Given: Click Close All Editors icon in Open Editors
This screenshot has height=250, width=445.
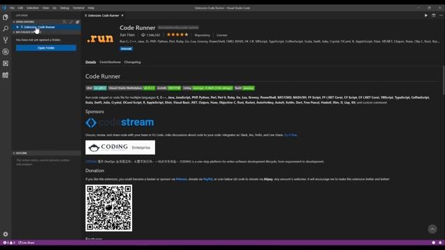Looking at the screenshot, I should coord(77,22).
